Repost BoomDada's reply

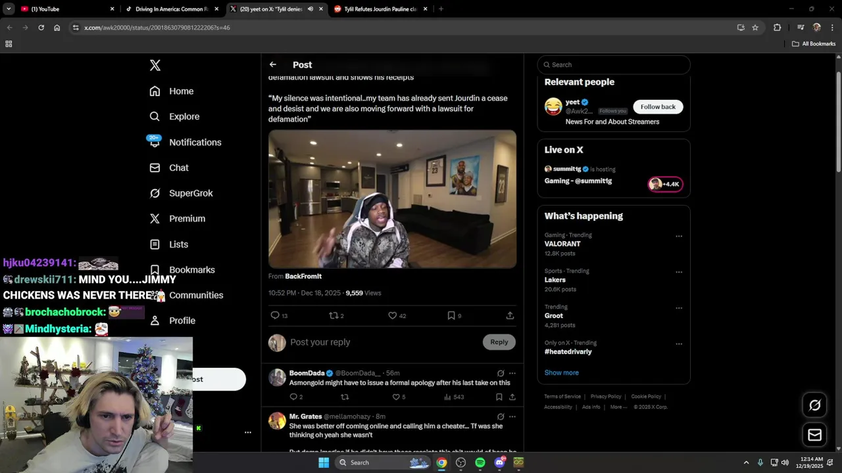pyautogui.click(x=345, y=397)
